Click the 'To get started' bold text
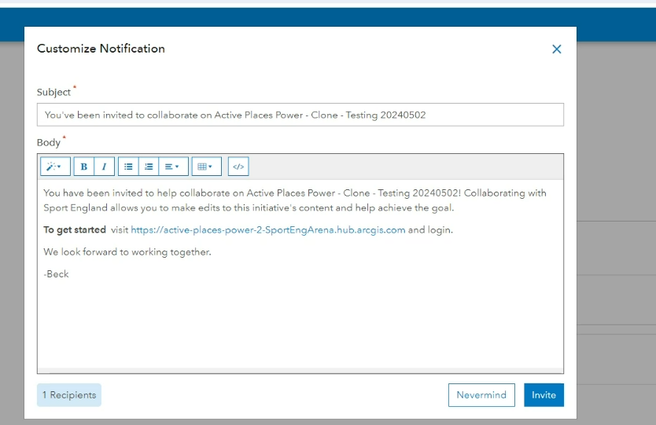This screenshot has width=656, height=425. 75,230
